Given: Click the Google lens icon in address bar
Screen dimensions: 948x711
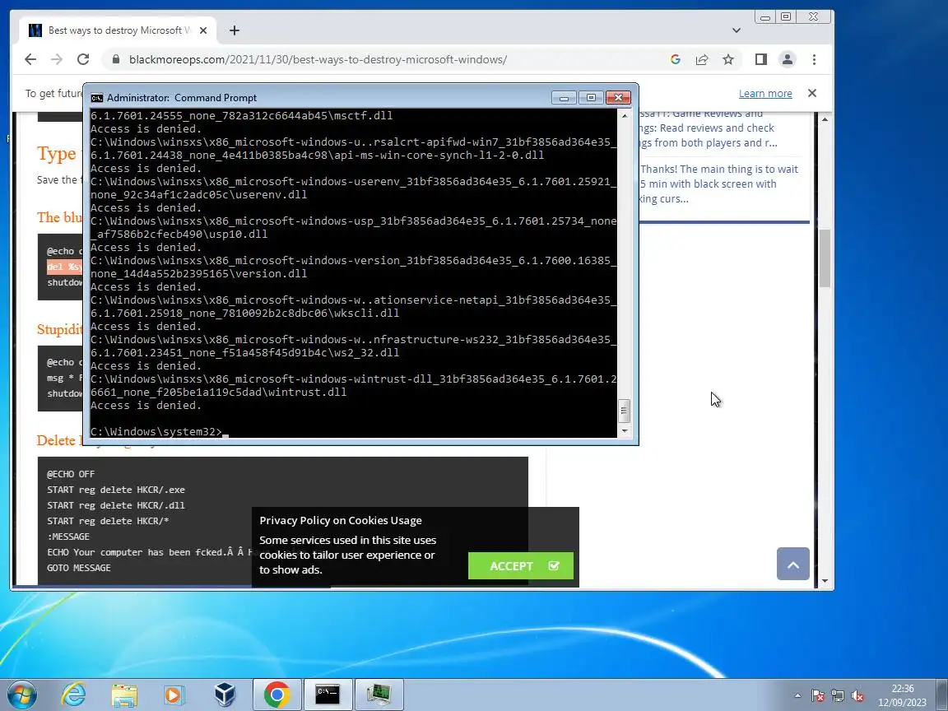Looking at the screenshot, I should [x=676, y=59].
